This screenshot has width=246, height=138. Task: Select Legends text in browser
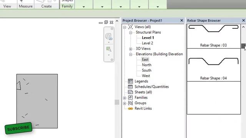tap(141, 81)
